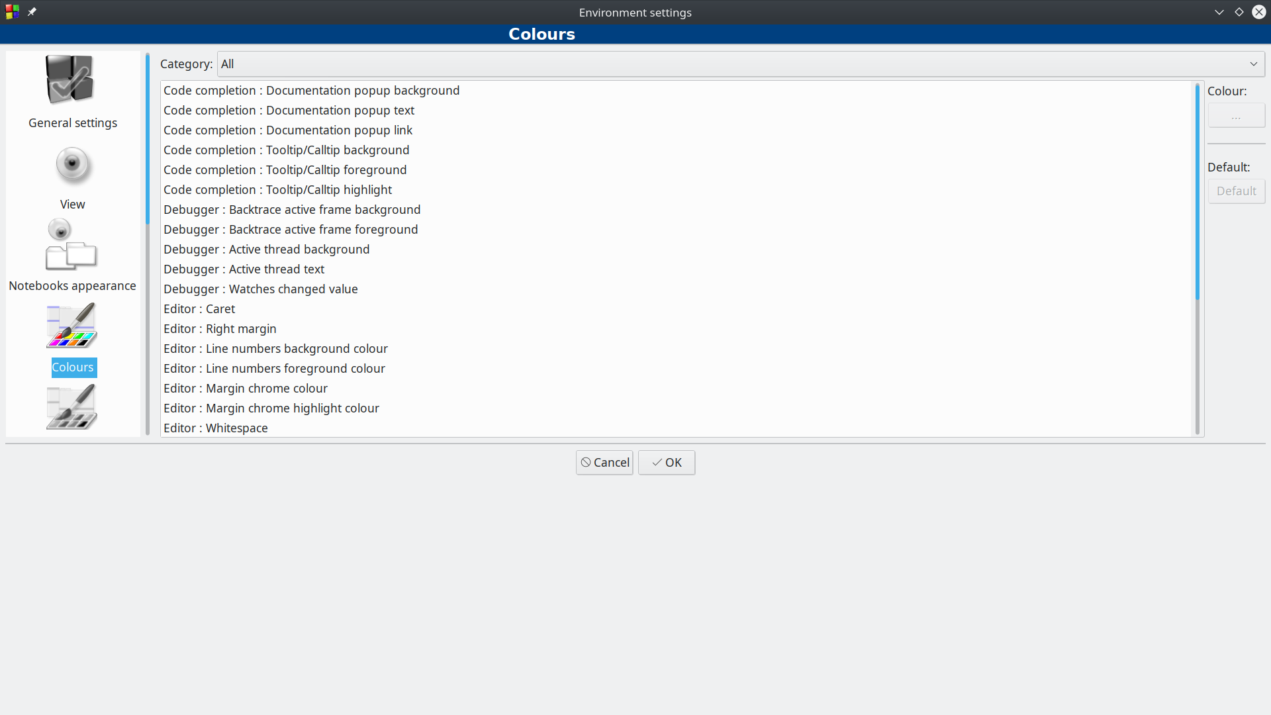
Task: Open the View section icon
Action: click(72, 165)
